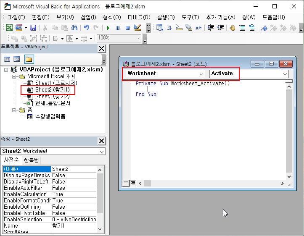Open the 실행(R) menu
This screenshot has height=236, width=304.
pyautogui.click(x=166, y=17)
